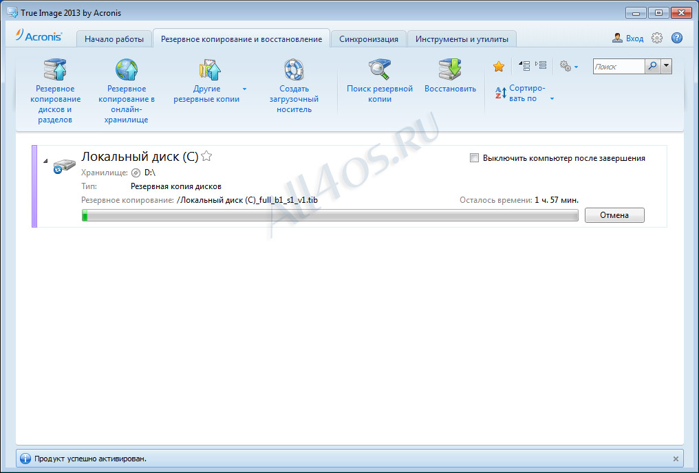Image resolution: width=699 pixels, height=473 pixels.
Task: Click the Локальный диск (C) title
Action: click(140, 156)
